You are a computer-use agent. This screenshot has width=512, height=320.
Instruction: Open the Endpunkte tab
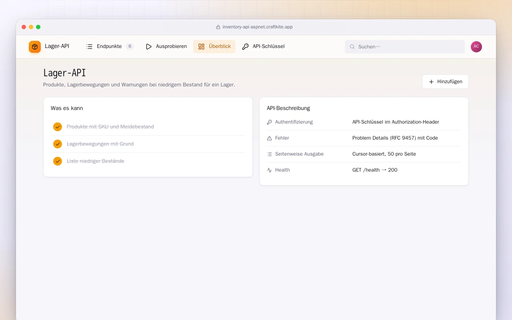pos(110,46)
